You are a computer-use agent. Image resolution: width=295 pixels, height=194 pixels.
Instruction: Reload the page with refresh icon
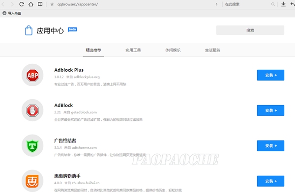22,4
